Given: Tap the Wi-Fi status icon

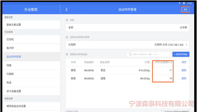Looking at the screenshot, I should point(180,3).
